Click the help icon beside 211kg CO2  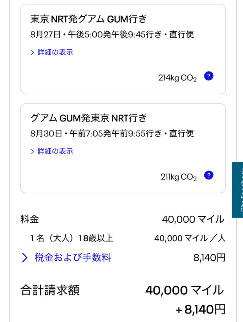click(x=209, y=175)
